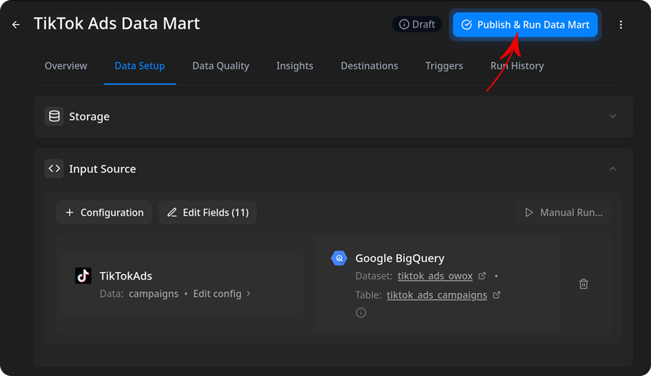
Task: Click the info icon under Table row
Action: pos(361,313)
